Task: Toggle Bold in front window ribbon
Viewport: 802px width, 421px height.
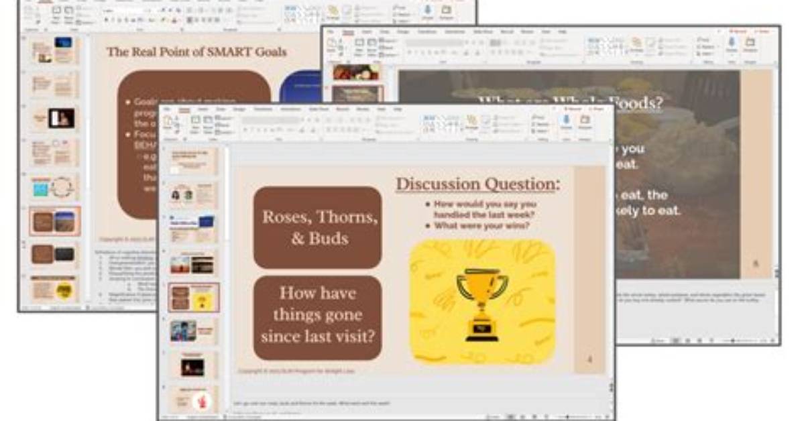Action: click(x=246, y=130)
